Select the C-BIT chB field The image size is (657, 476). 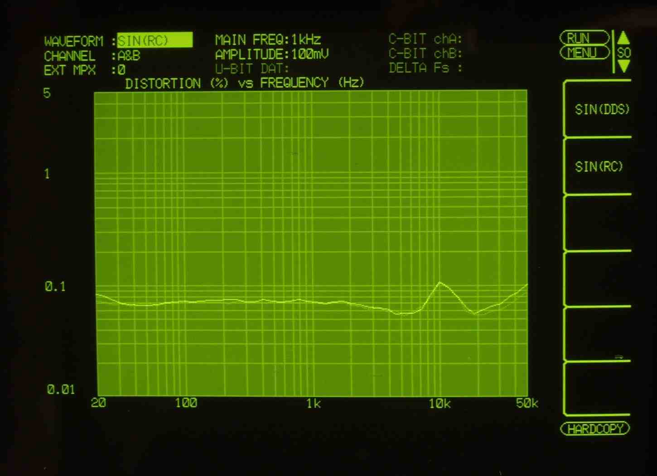(425, 54)
